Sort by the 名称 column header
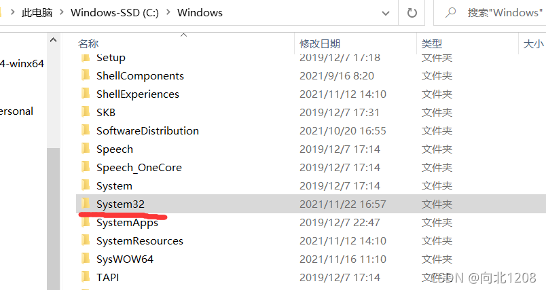 (88, 44)
